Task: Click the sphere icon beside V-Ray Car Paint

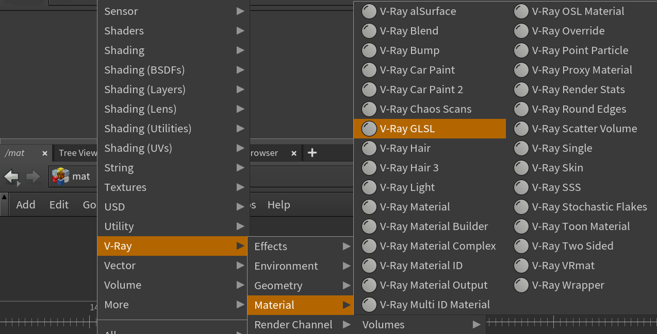Action: tap(369, 70)
